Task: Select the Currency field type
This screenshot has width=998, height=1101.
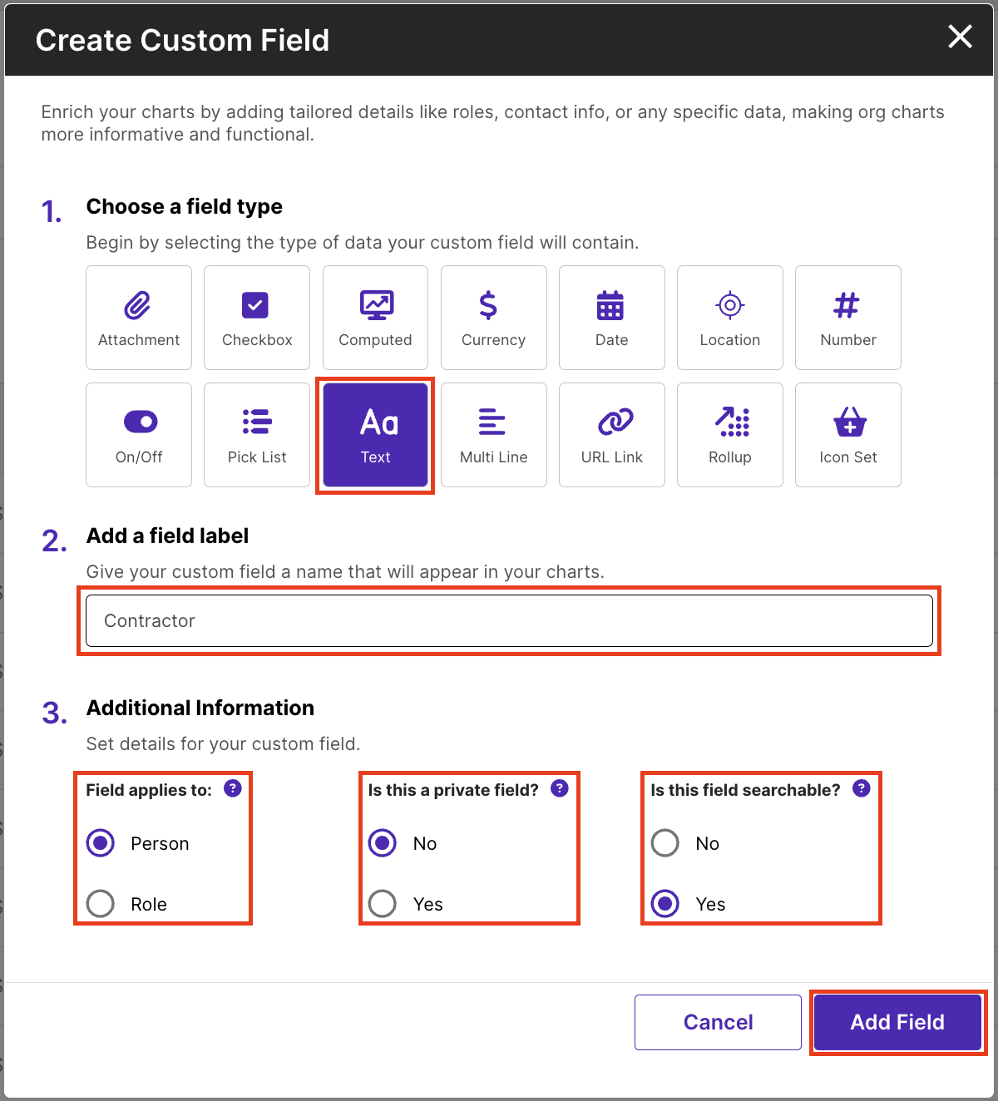Action: pos(493,318)
